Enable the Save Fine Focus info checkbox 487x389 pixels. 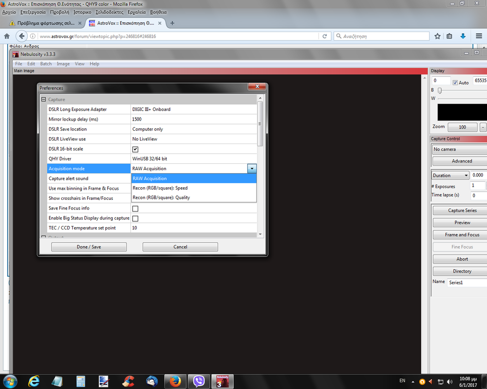tap(135, 209)
